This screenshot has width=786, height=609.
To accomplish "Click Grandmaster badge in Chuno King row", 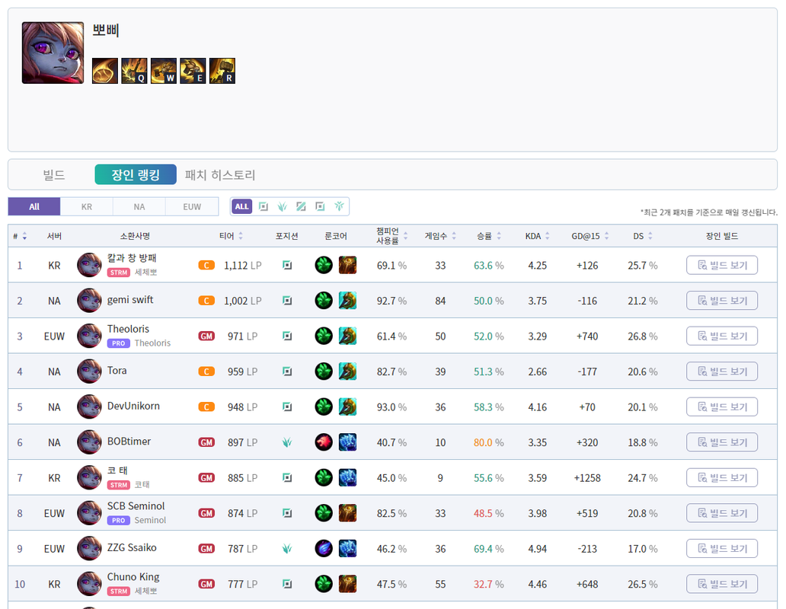I will click(206, 584).
